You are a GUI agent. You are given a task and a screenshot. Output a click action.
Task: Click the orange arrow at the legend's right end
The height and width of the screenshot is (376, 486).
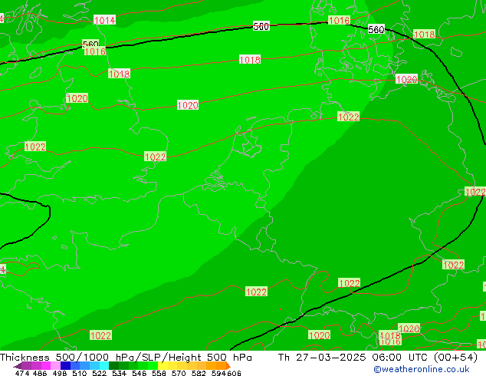click(228, 366)
